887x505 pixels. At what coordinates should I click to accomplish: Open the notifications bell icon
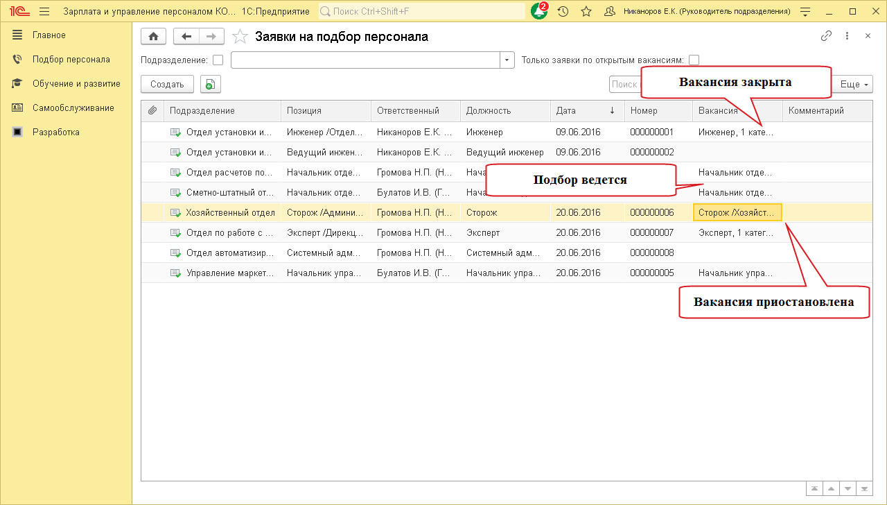pos(538,12)
